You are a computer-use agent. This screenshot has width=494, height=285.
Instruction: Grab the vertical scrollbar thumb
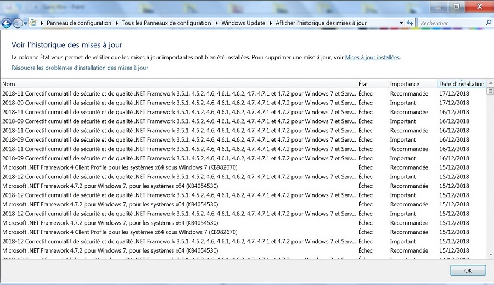(x=490, y=91)
